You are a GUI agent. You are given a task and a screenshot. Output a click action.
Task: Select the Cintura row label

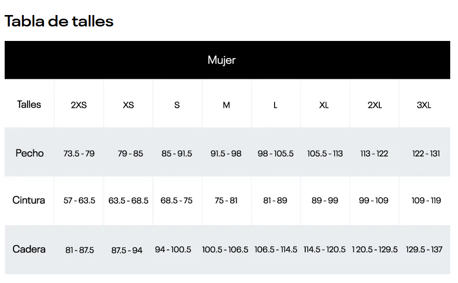(x=29, y=200)
